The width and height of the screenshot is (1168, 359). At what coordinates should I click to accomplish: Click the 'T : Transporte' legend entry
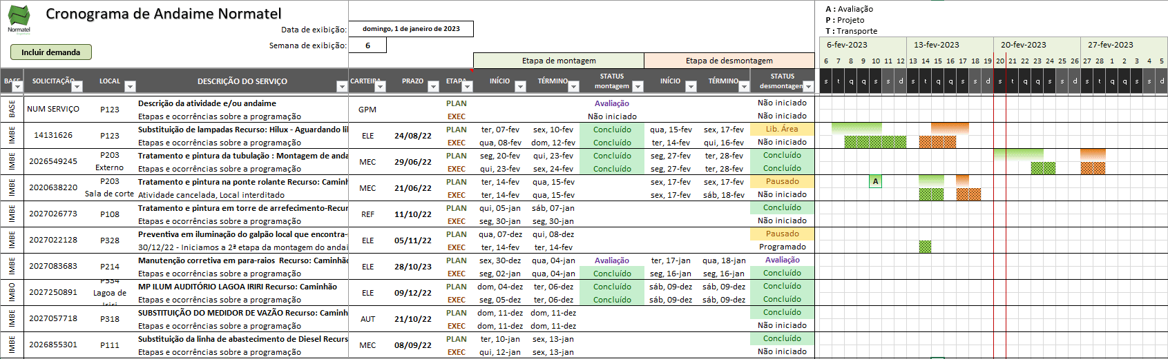(851, 31)
